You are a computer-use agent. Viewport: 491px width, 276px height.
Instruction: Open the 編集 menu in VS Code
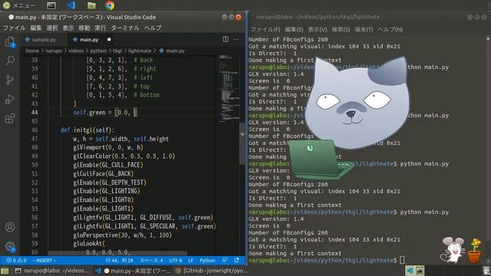click(36, 28)
